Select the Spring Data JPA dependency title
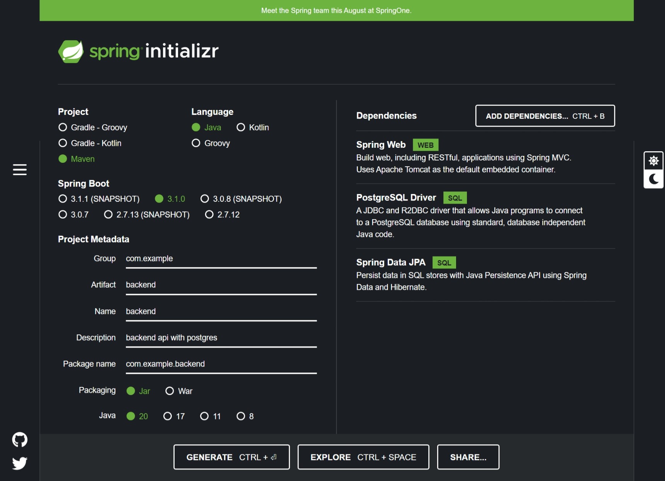 tap(391, 262)
